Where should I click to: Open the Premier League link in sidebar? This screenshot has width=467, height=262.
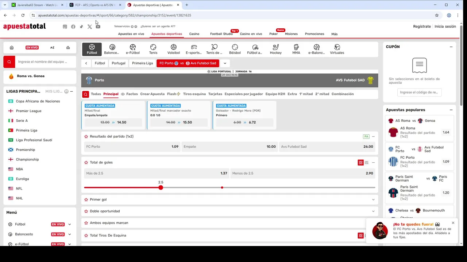pyautogui.click(x=28, y=111)
